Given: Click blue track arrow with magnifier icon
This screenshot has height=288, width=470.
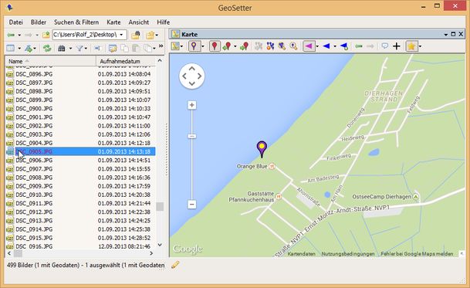Looking at the screenshot, I should [343, 46].
